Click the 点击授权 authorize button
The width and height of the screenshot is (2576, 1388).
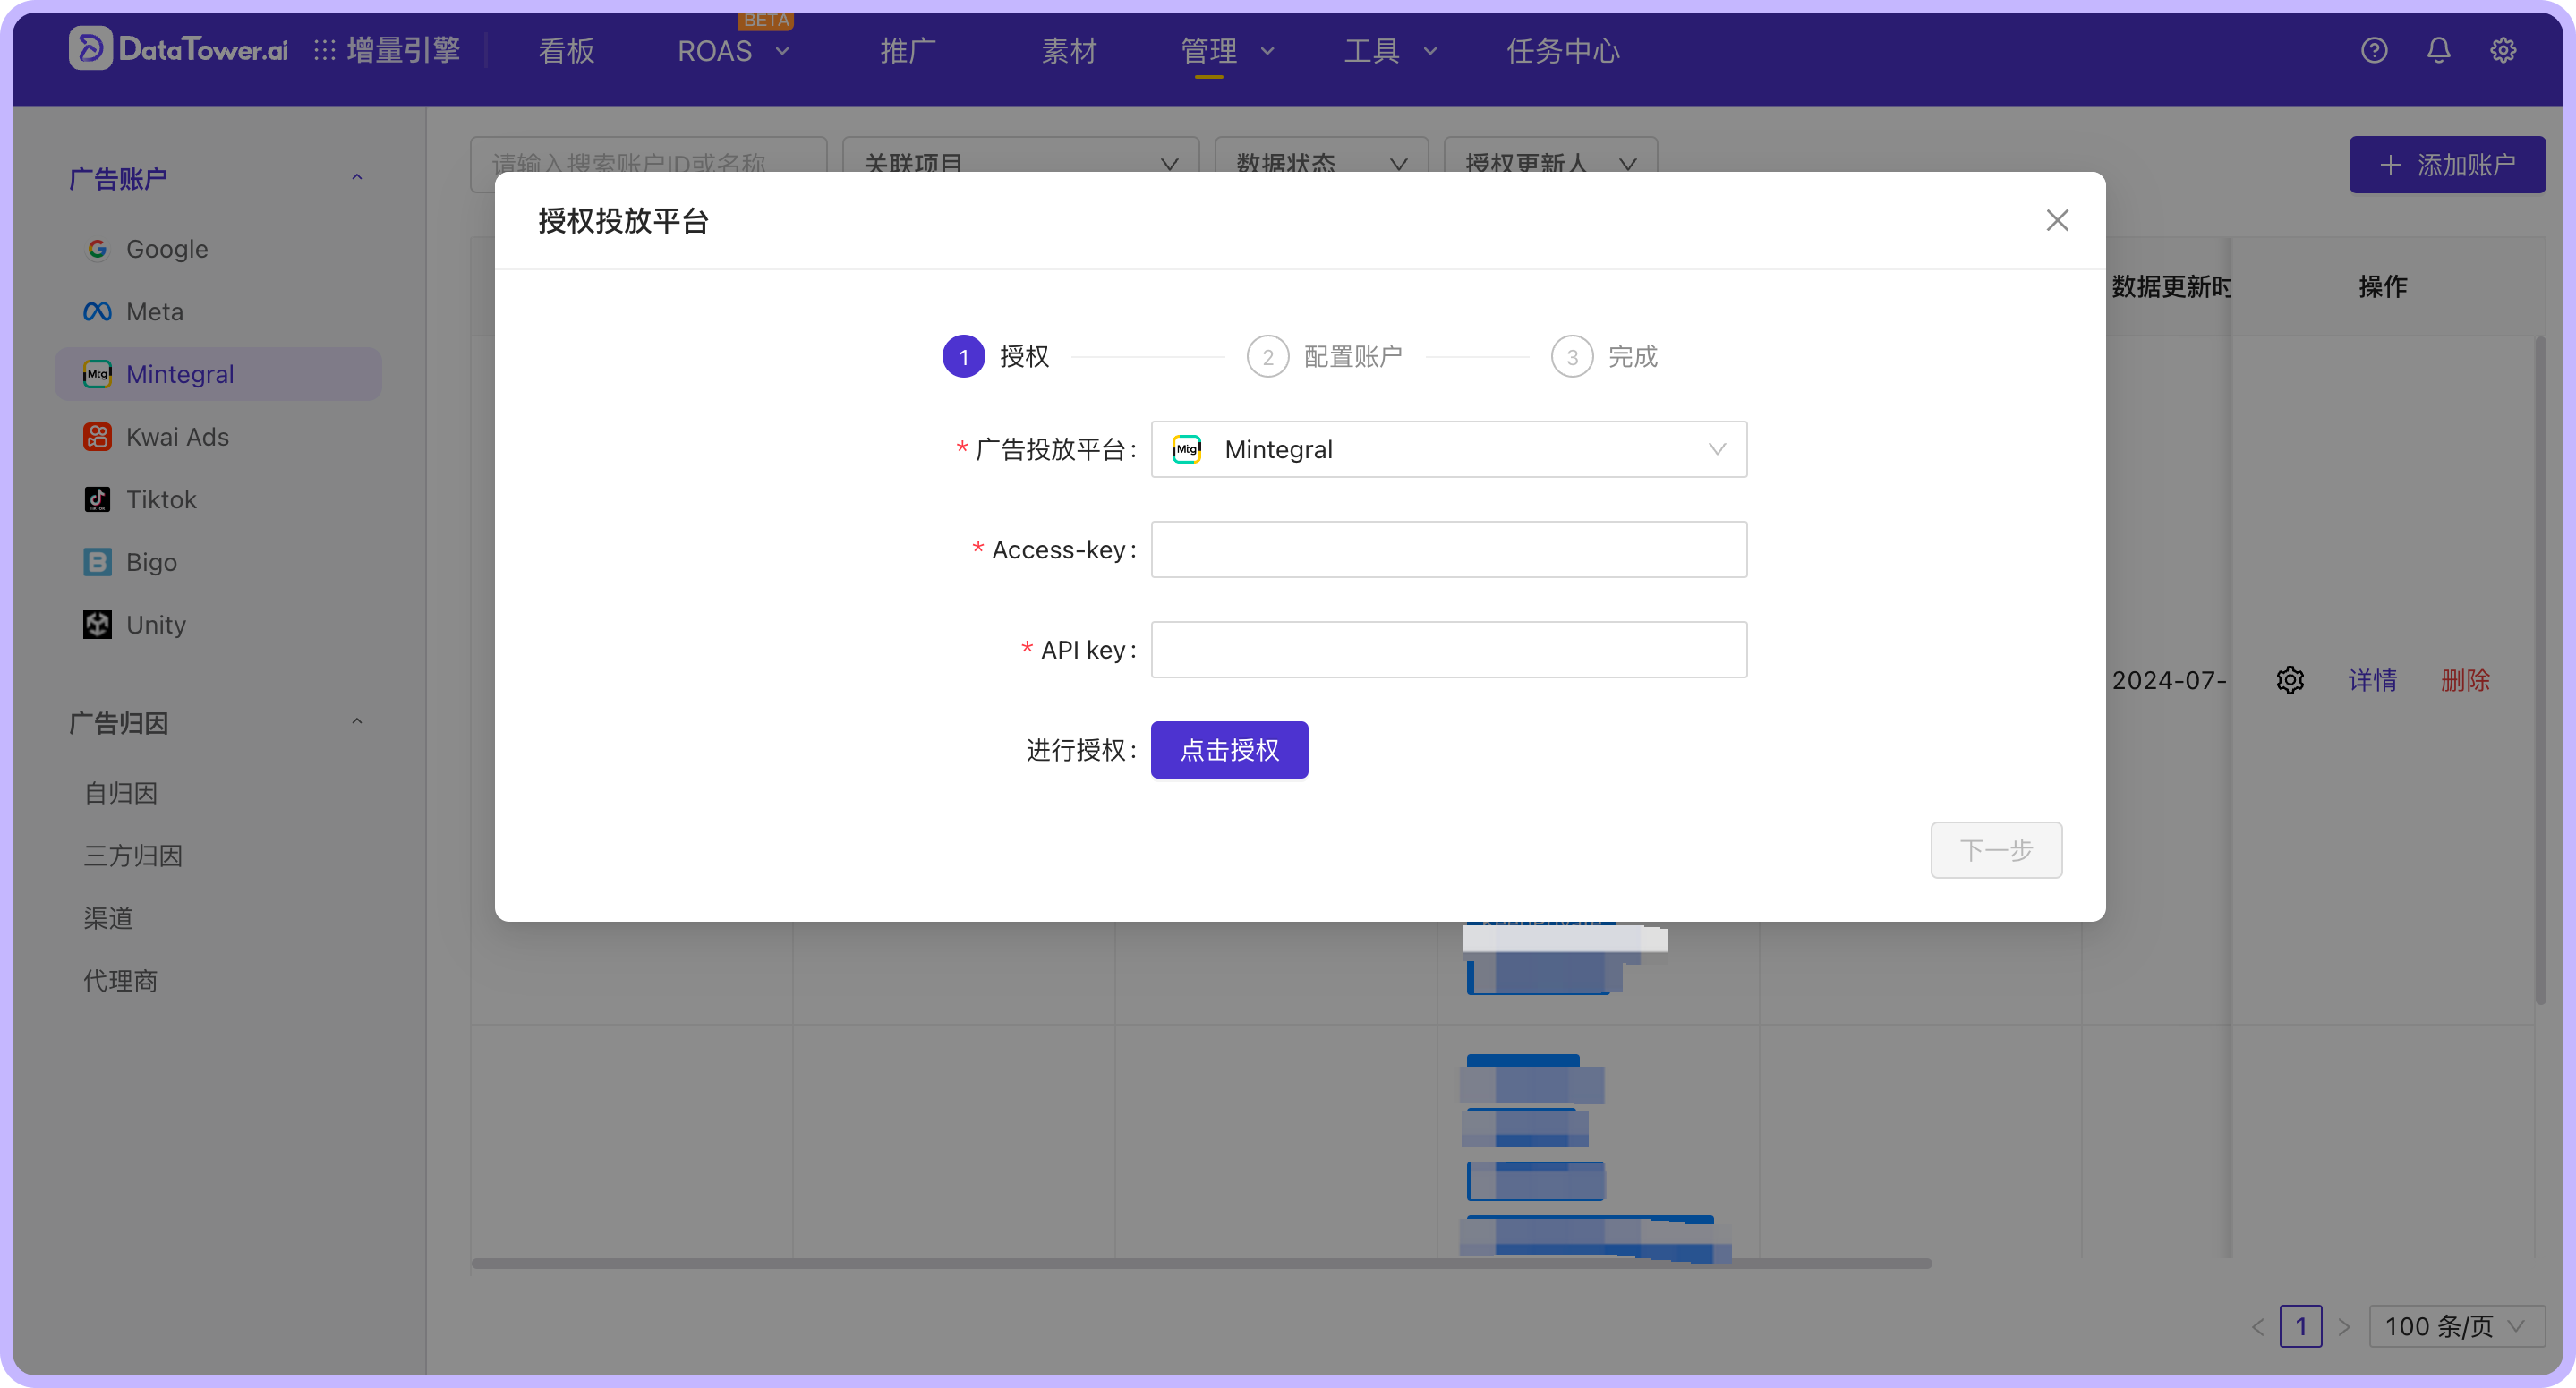(1229, 749)
